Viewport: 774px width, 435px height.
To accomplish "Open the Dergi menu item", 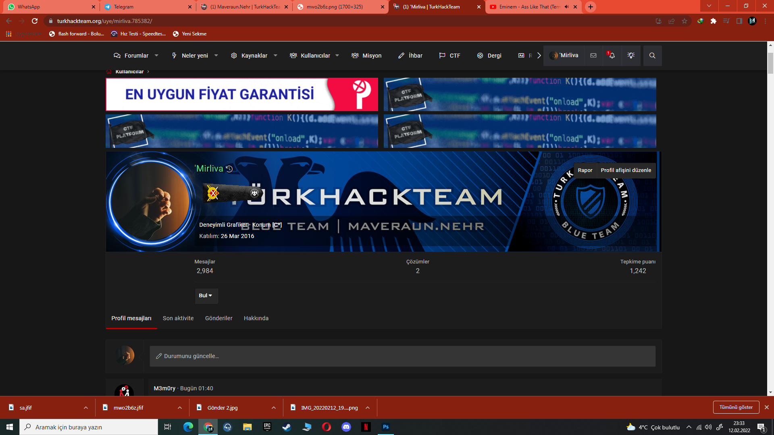I will [x=489, y=56].
